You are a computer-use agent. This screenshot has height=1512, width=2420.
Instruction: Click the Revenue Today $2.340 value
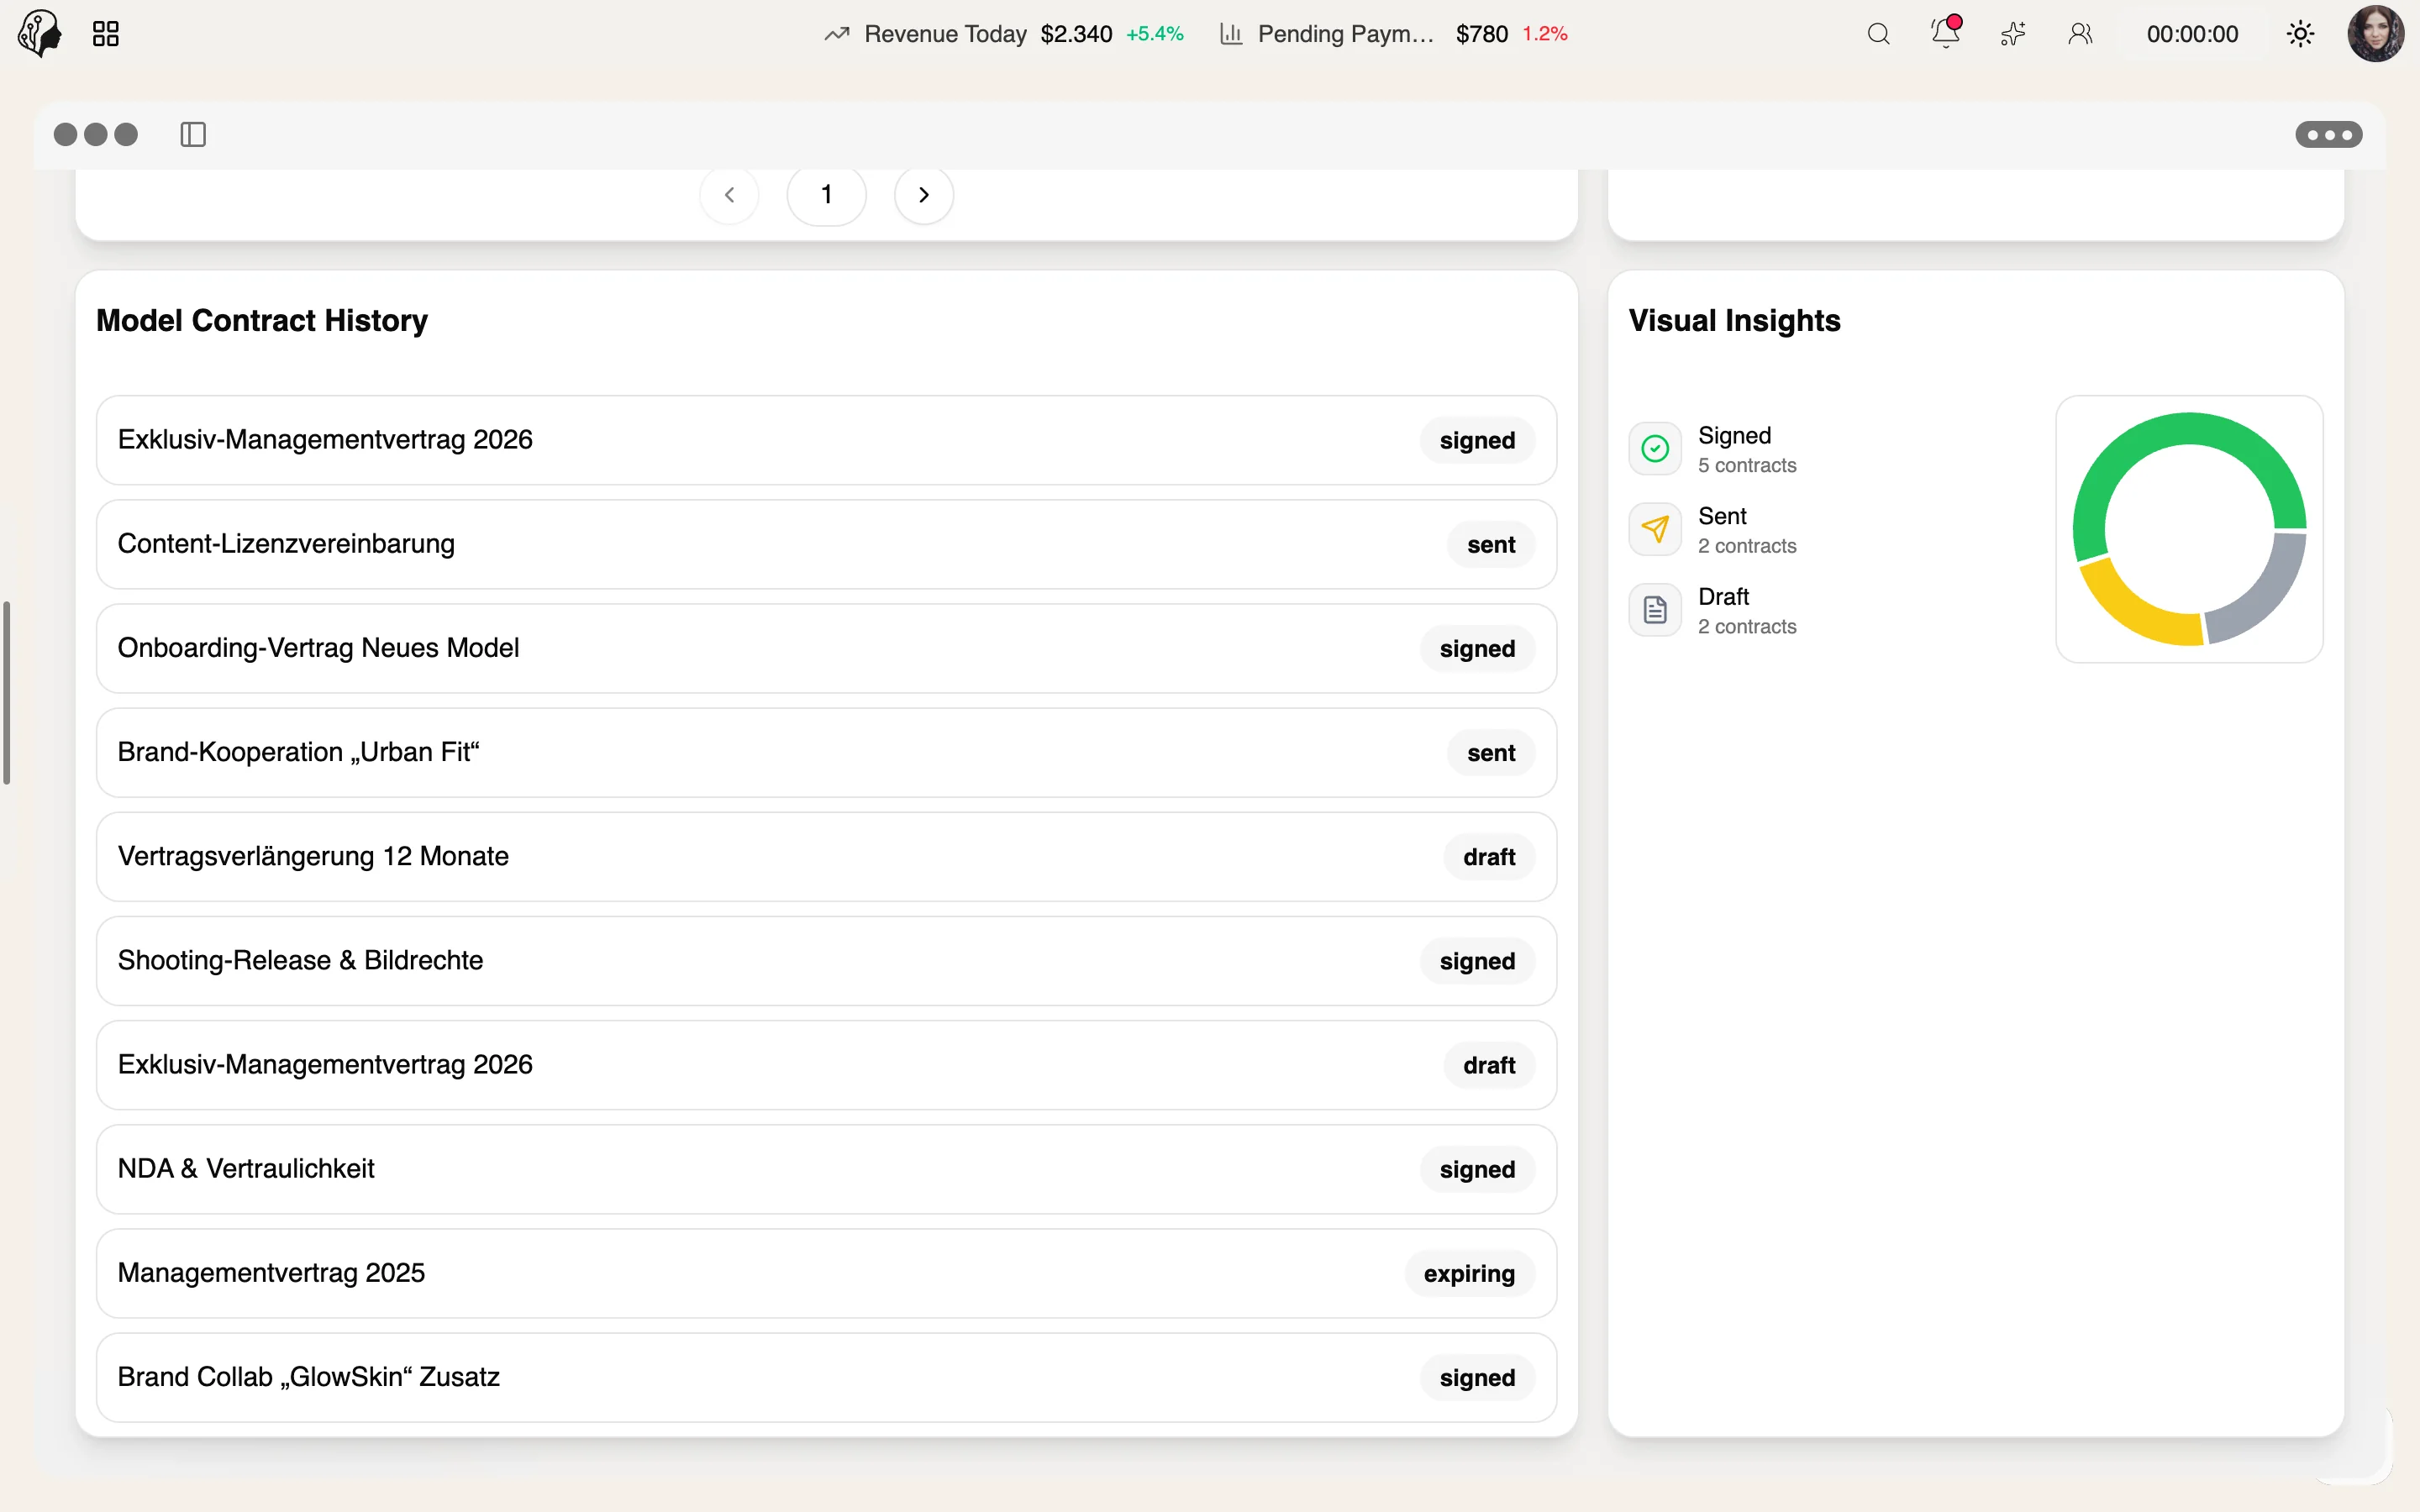coord(1076,34)
